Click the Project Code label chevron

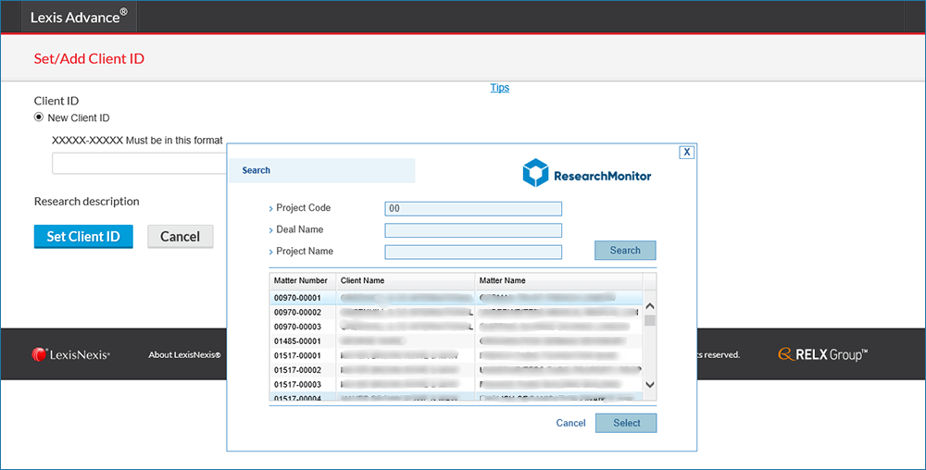pyautogui.click(x=270, y=209)
